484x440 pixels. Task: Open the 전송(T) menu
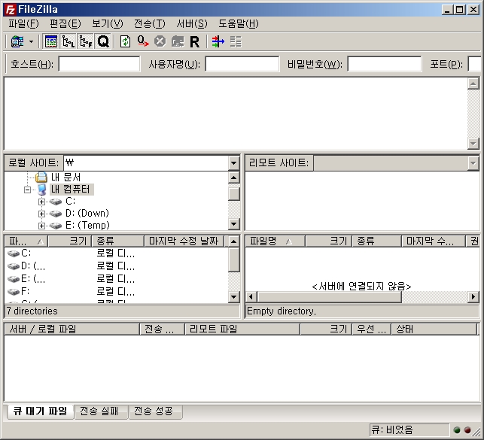click(x=149, y=23)
